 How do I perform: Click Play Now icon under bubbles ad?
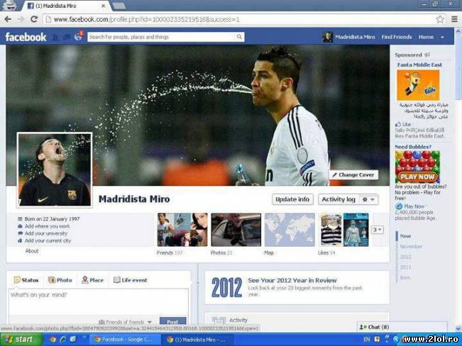pyautogui.click(x=399, y=206)
